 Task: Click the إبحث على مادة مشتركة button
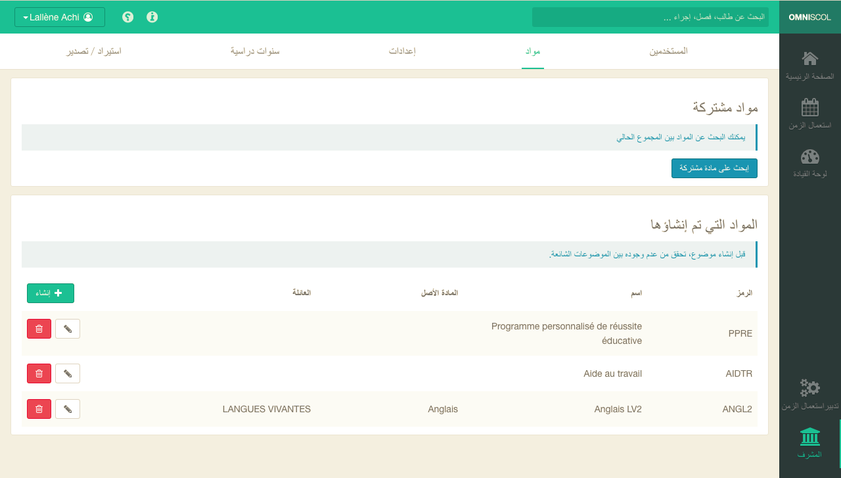click(714, 168)
